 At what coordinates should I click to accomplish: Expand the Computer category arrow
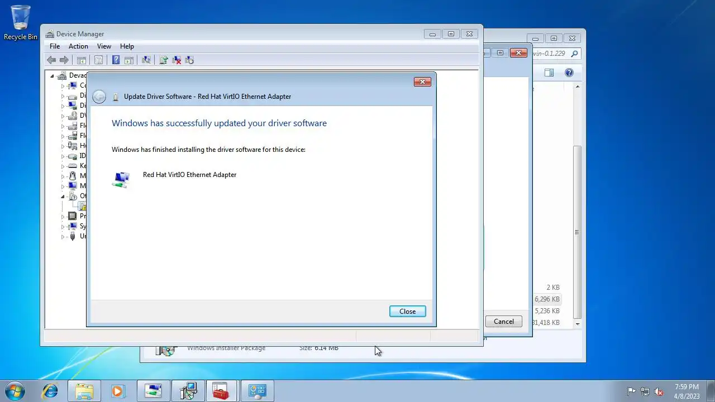click(x=63, y=86)
